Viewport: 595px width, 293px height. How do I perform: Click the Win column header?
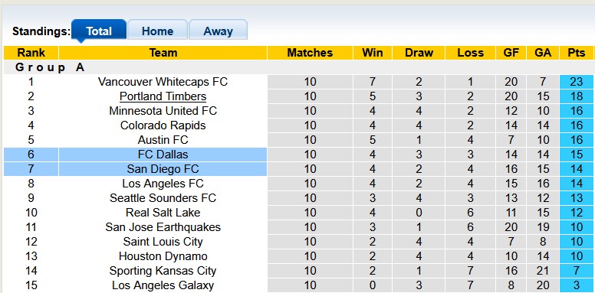point(373,53)
